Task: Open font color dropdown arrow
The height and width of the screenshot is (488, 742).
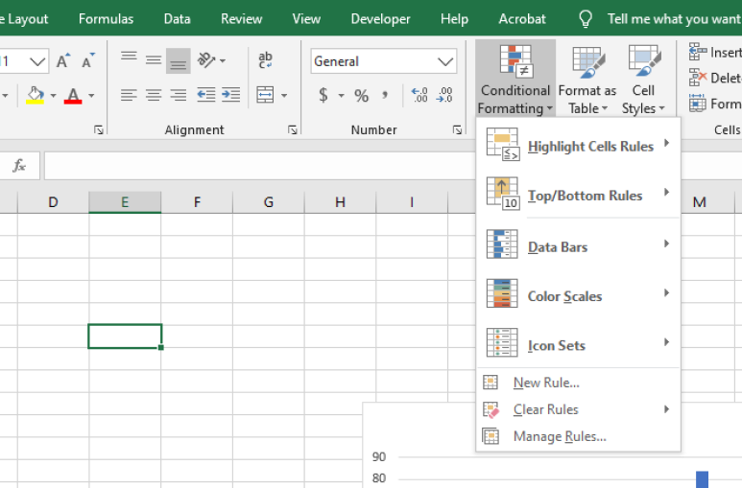Action: pyautogui.click(x=91, y=96)
